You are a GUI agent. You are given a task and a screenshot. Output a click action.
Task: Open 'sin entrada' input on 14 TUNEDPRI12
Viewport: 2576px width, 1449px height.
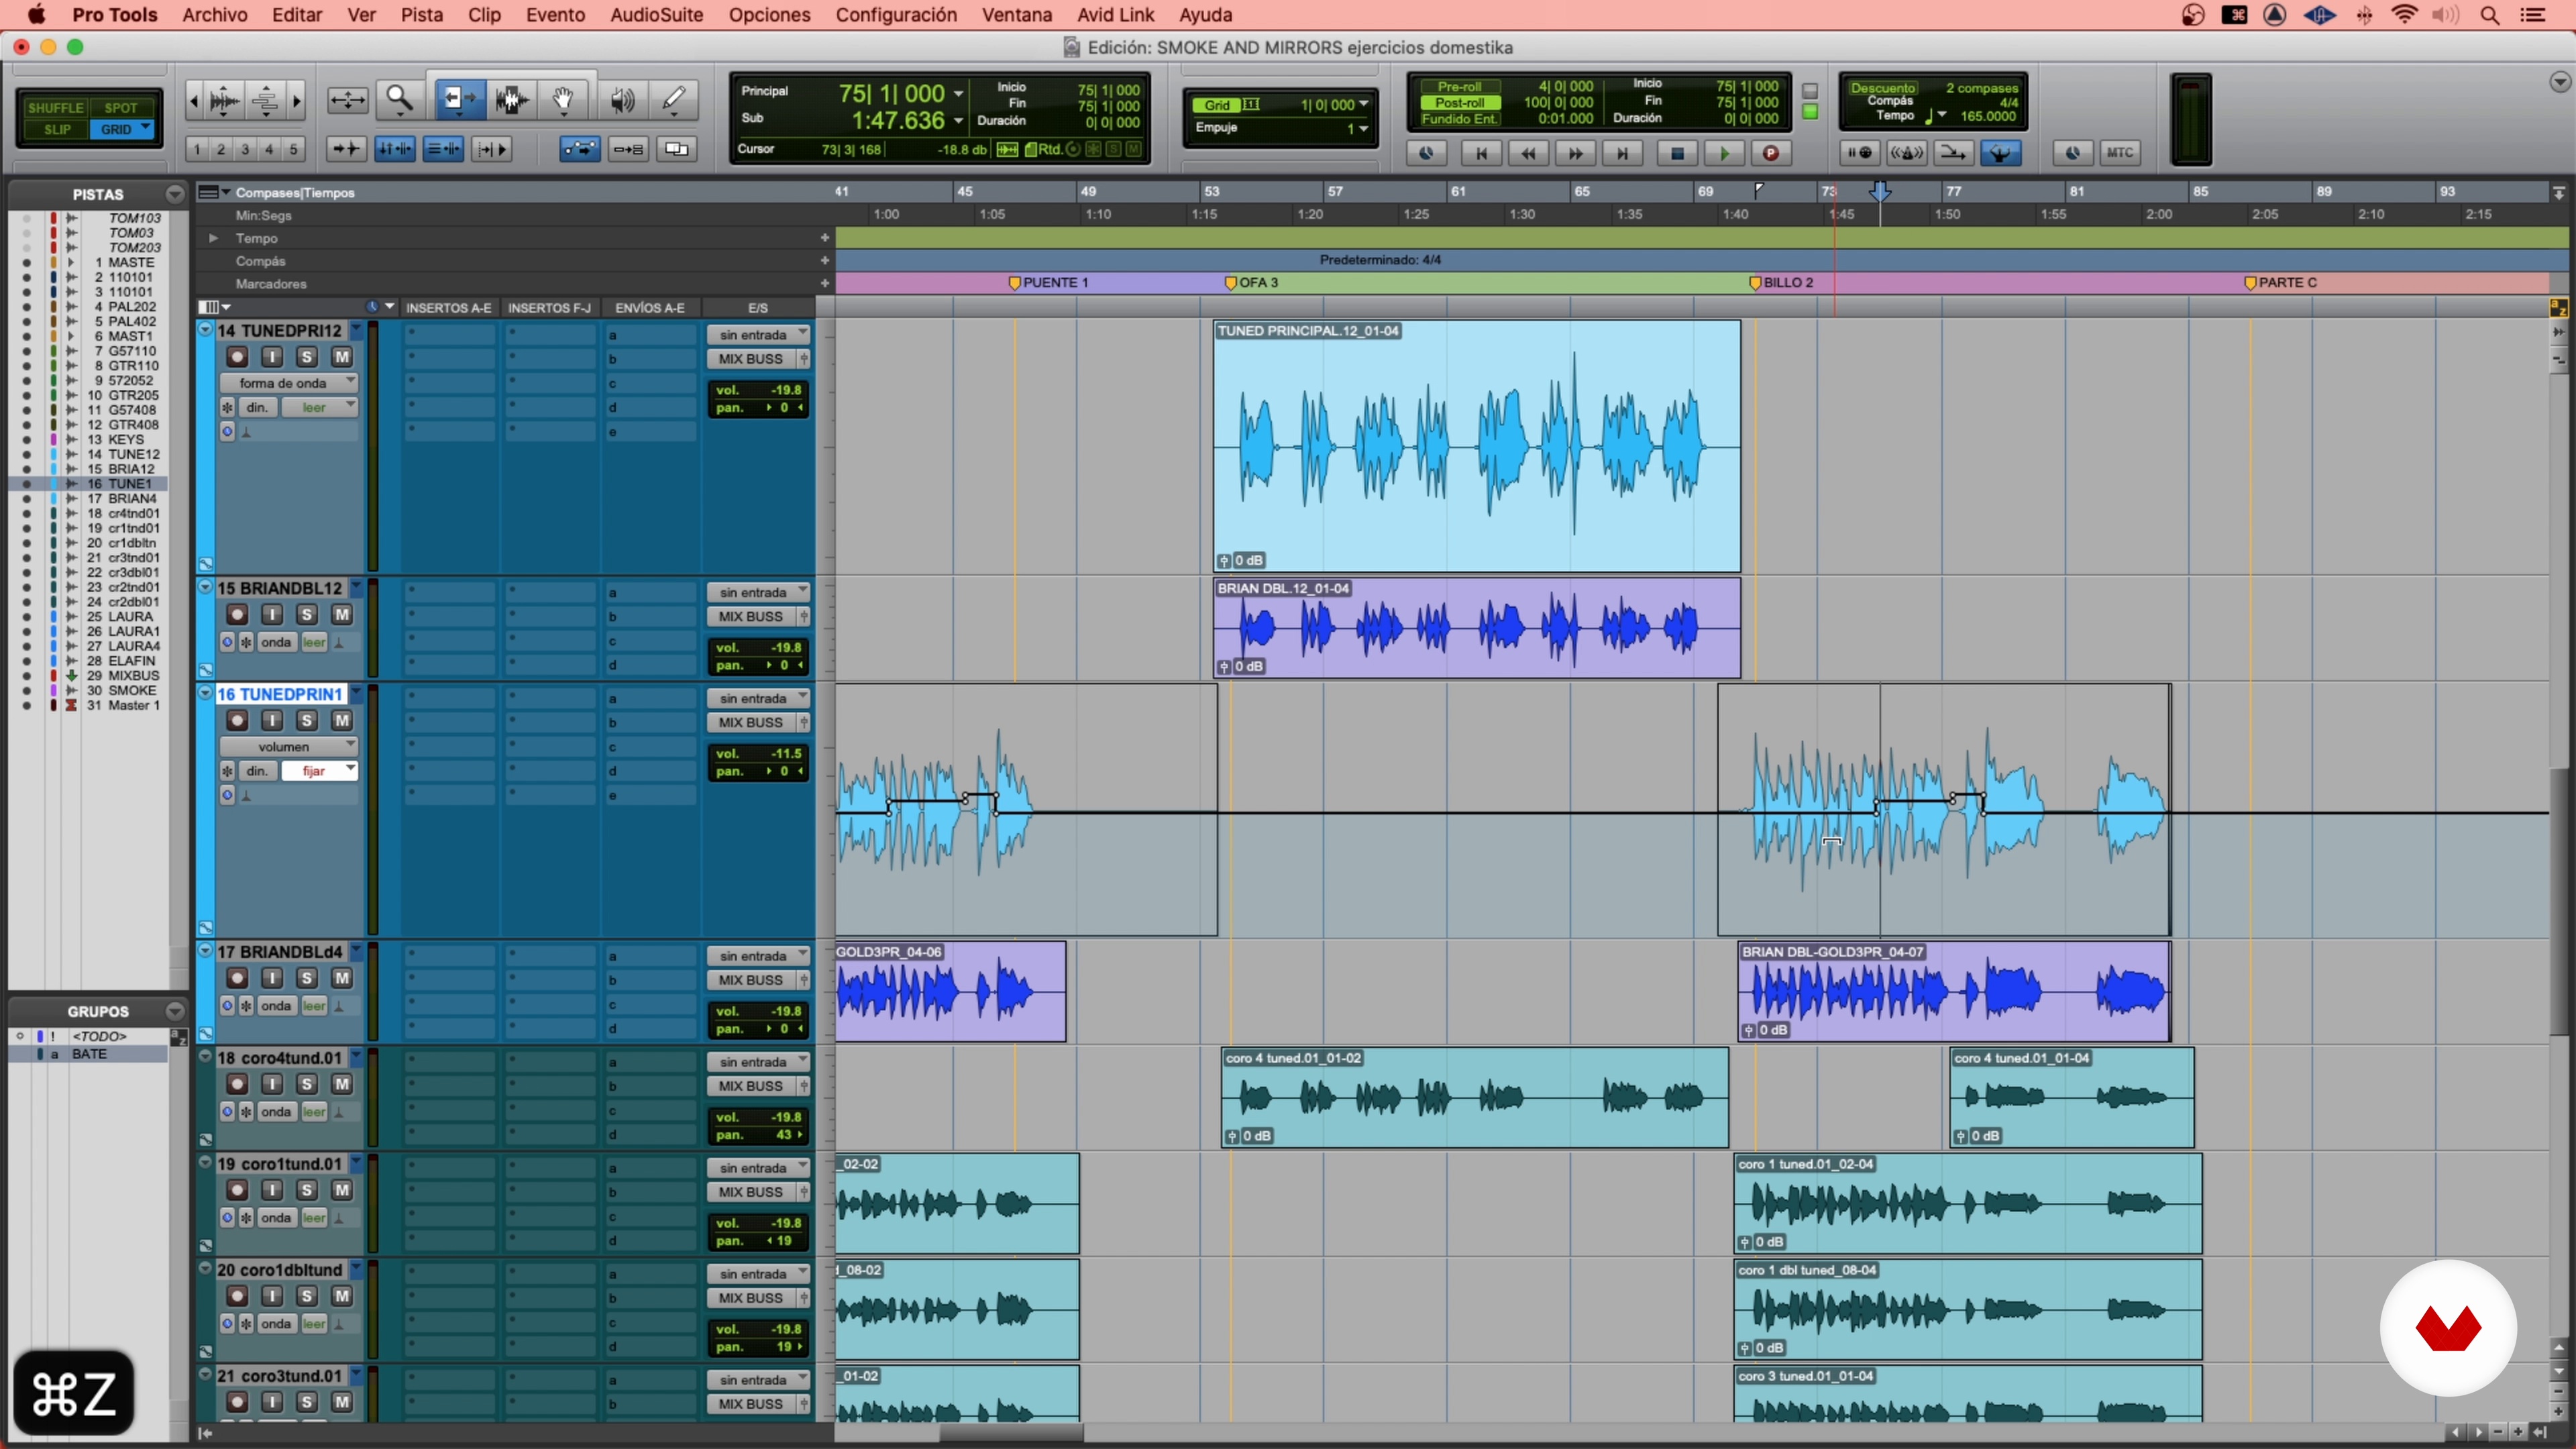(x=757, y=335)
